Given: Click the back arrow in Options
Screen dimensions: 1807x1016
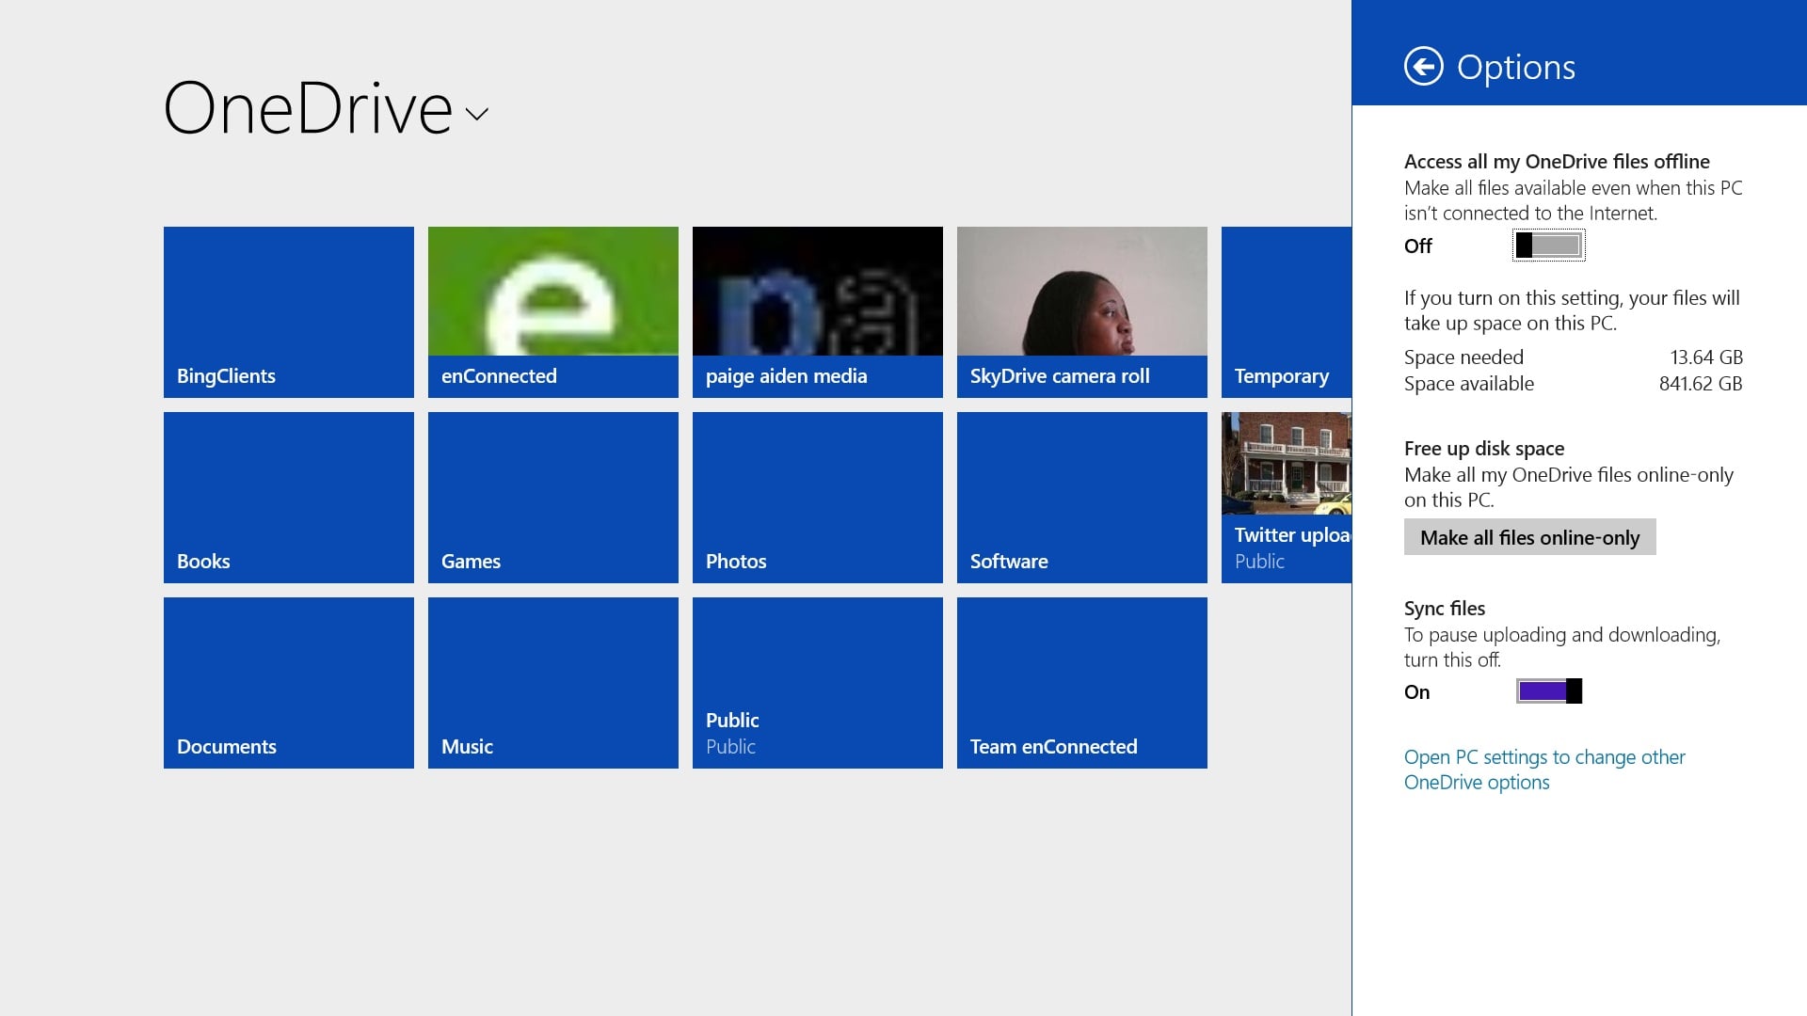Looking at the screenshot, I should 1423,67.
